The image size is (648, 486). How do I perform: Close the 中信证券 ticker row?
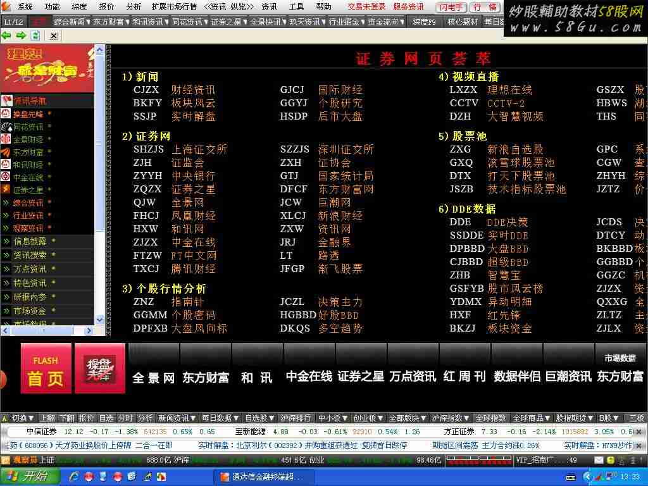click(x=639, y=432)
